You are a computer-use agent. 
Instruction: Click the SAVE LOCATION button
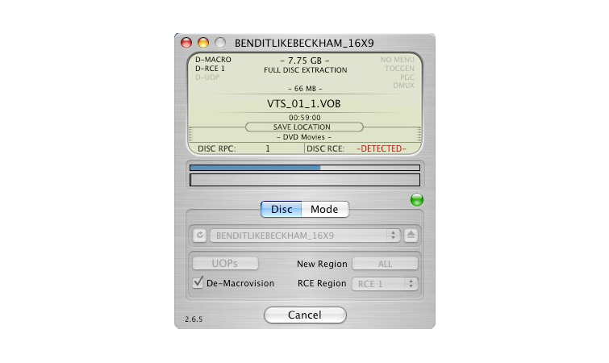(x=305, y=127)
